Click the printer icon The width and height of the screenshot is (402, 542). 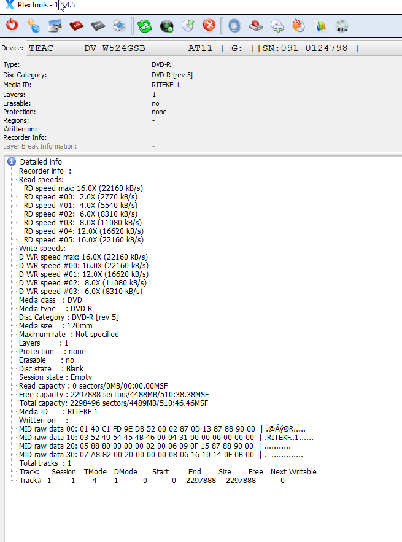pos(119,26)
